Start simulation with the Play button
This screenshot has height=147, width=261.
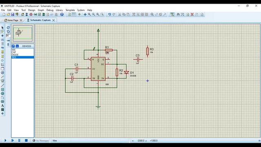pyautogui.click(x=5, y=140)
